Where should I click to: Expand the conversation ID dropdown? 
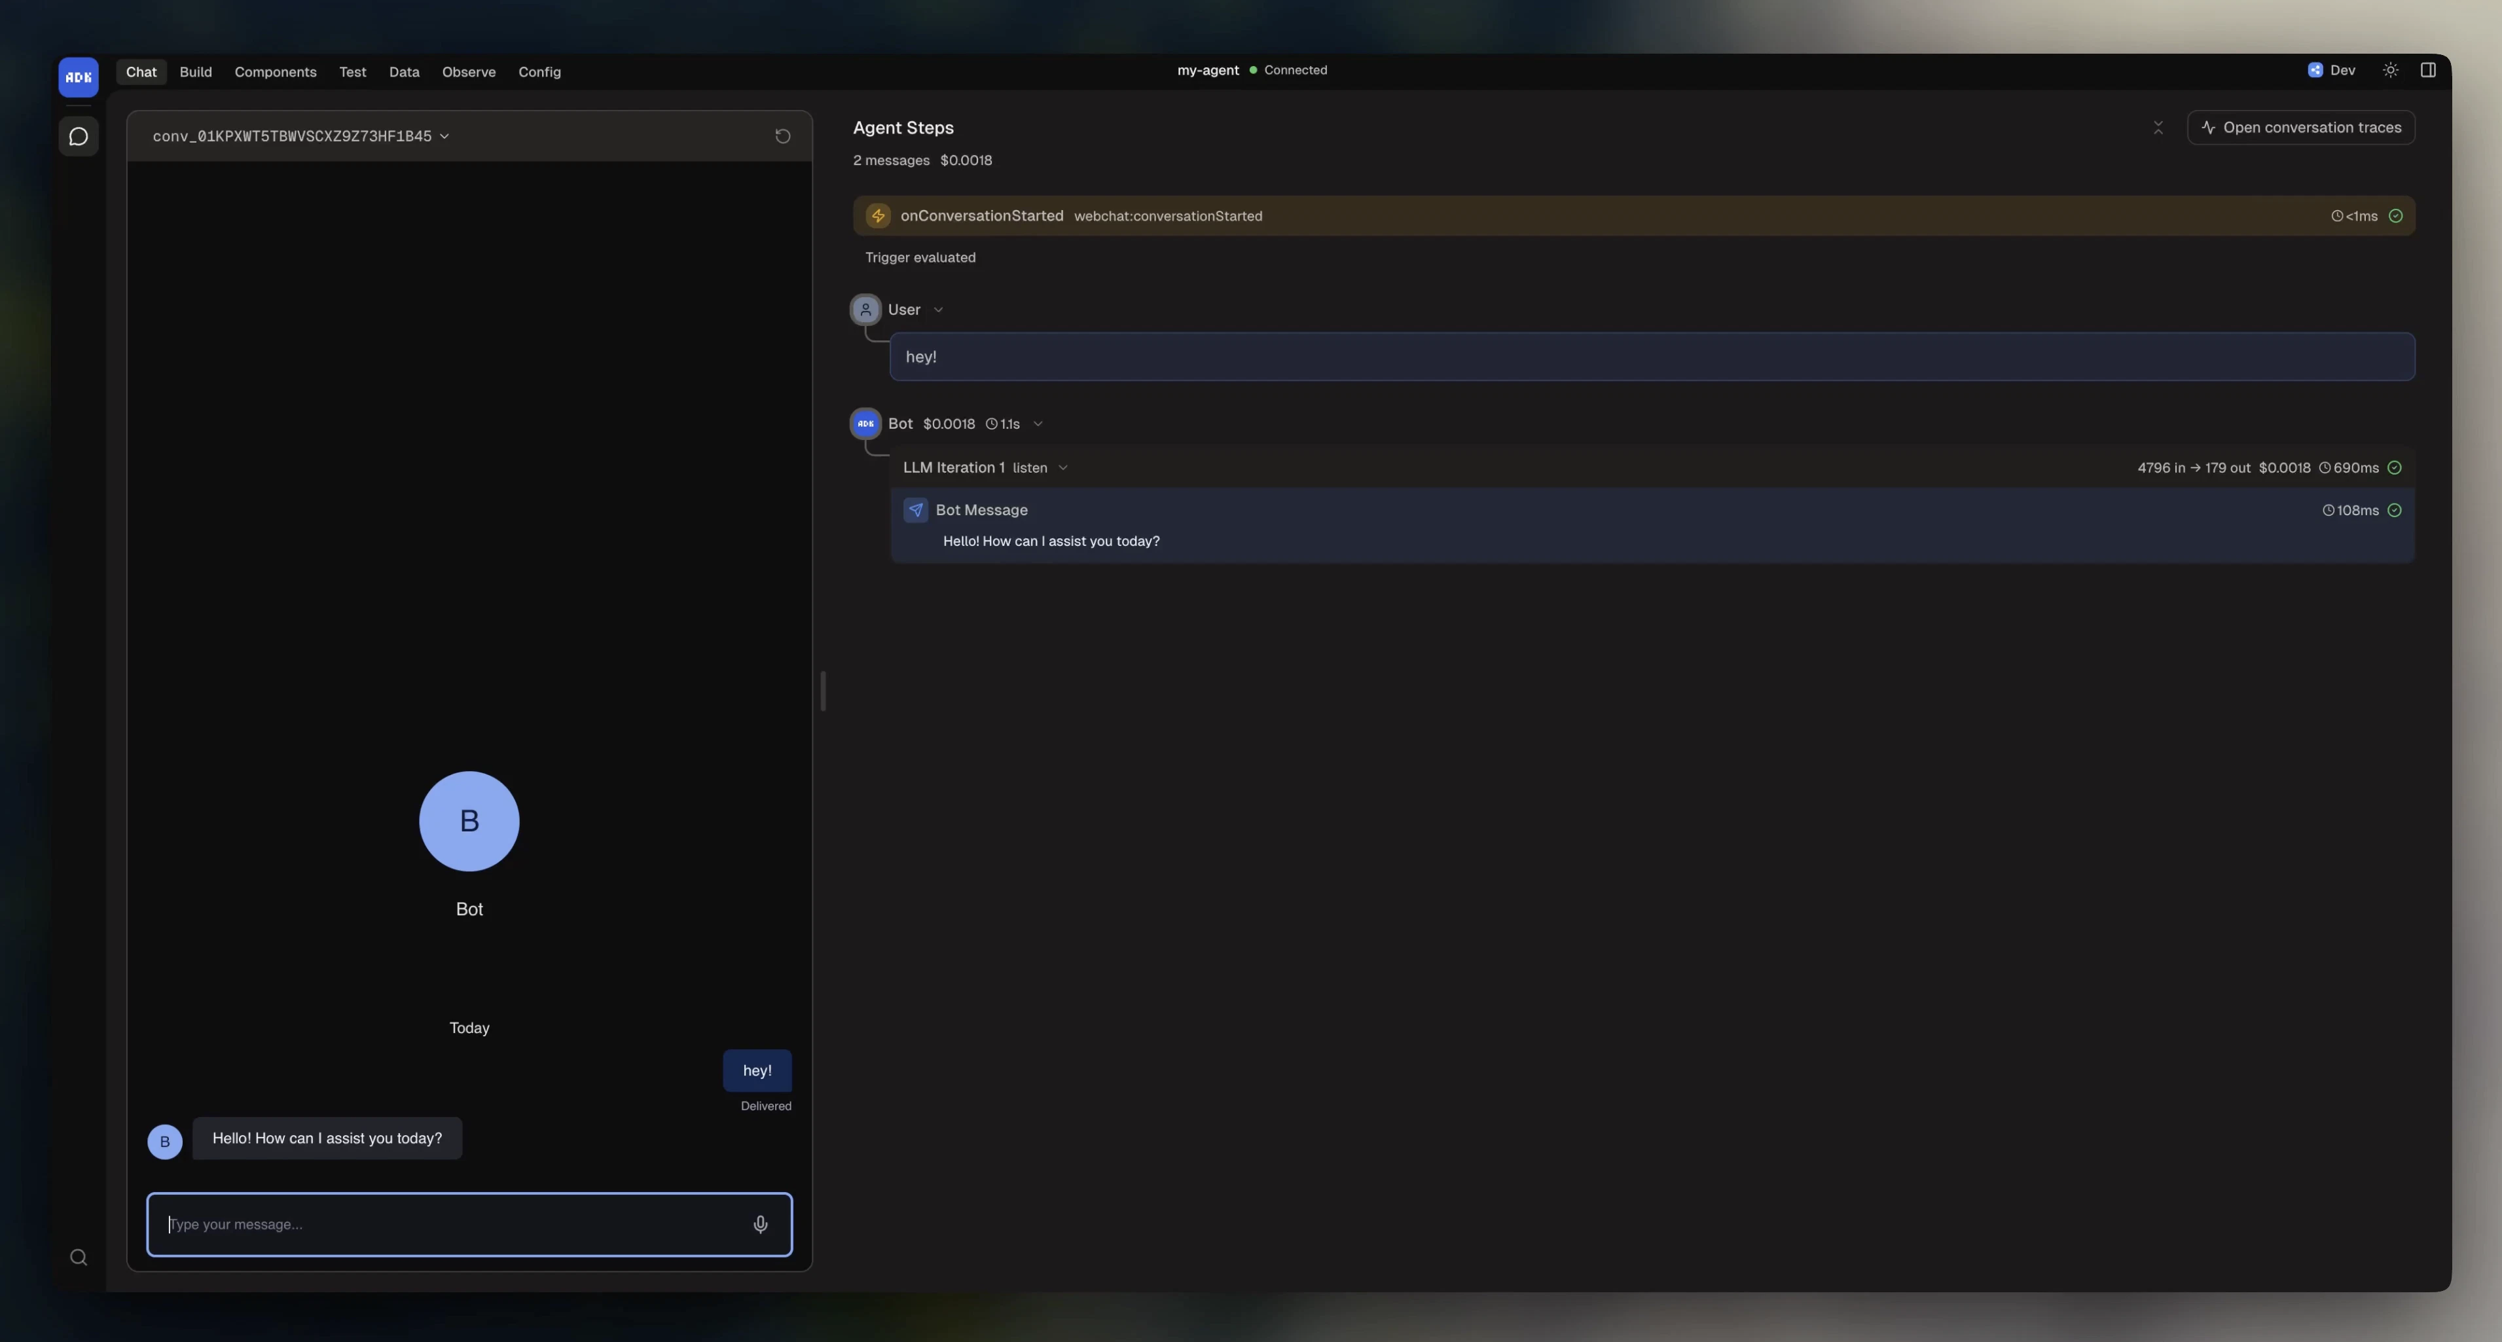coord(445,137)
